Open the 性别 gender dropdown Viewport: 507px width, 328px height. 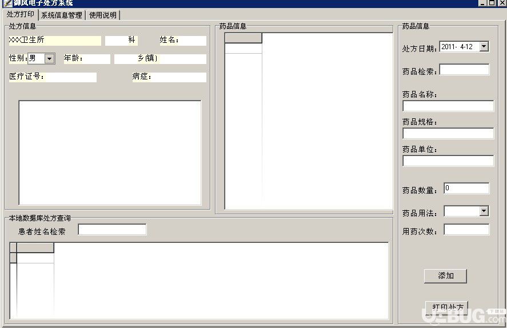(50, 58)
